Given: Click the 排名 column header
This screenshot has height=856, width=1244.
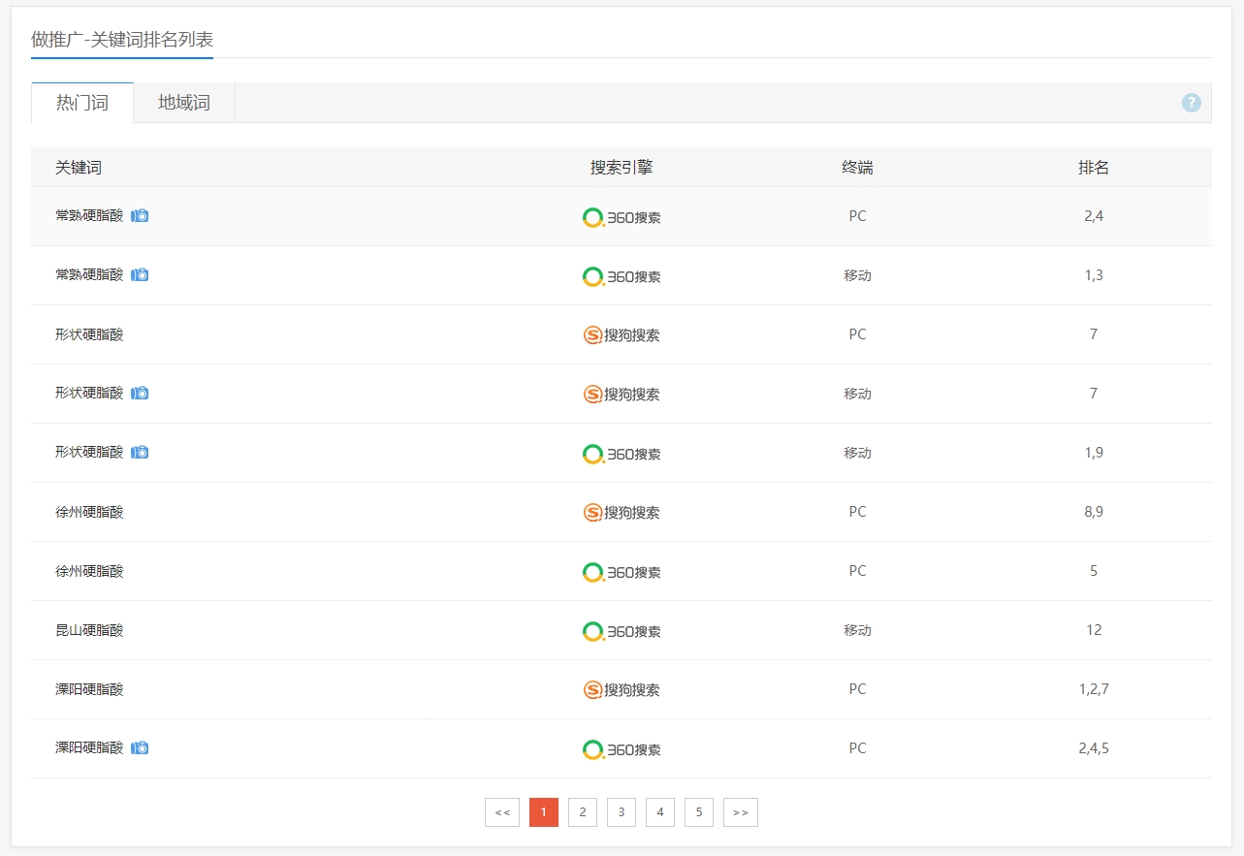Looking at the screenshot, I should tap(1093, 168).
